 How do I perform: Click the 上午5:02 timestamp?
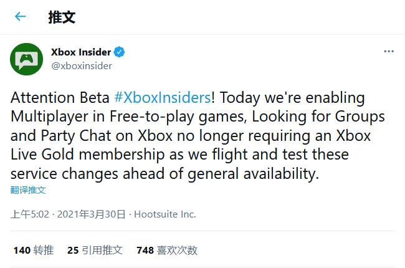[31, 214]
